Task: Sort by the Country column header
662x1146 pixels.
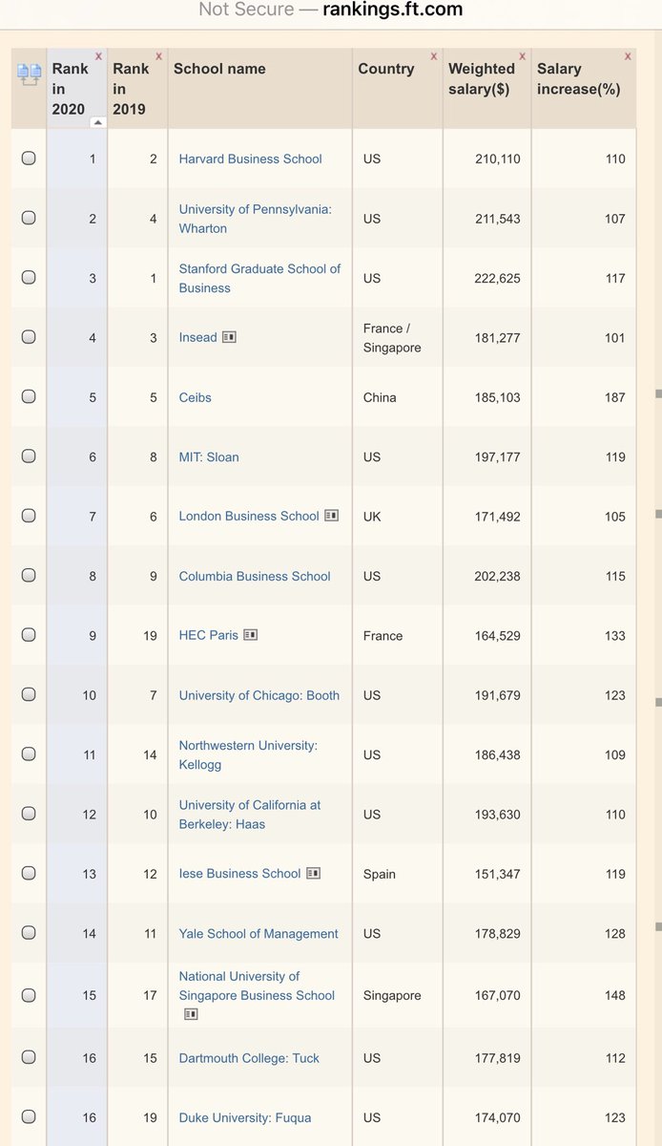Action: click(x=386, y=69)
